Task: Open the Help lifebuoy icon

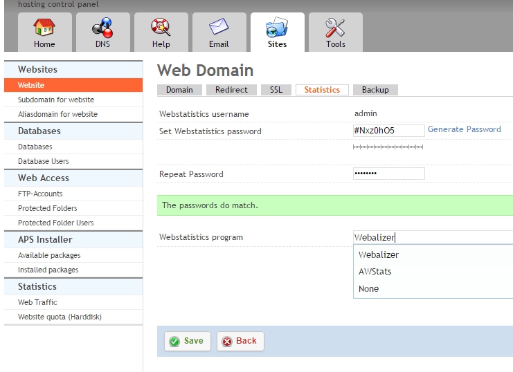Action: [161, 27]
